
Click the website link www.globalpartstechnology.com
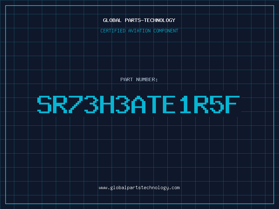(139, 188)
